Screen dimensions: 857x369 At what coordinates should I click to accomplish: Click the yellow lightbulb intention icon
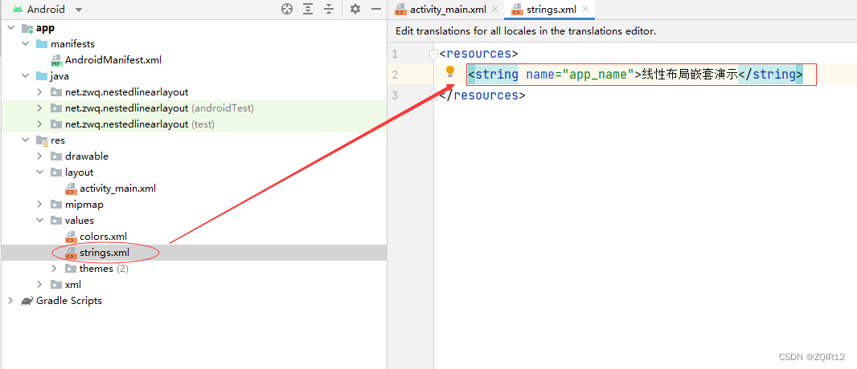tap(450, 71)
